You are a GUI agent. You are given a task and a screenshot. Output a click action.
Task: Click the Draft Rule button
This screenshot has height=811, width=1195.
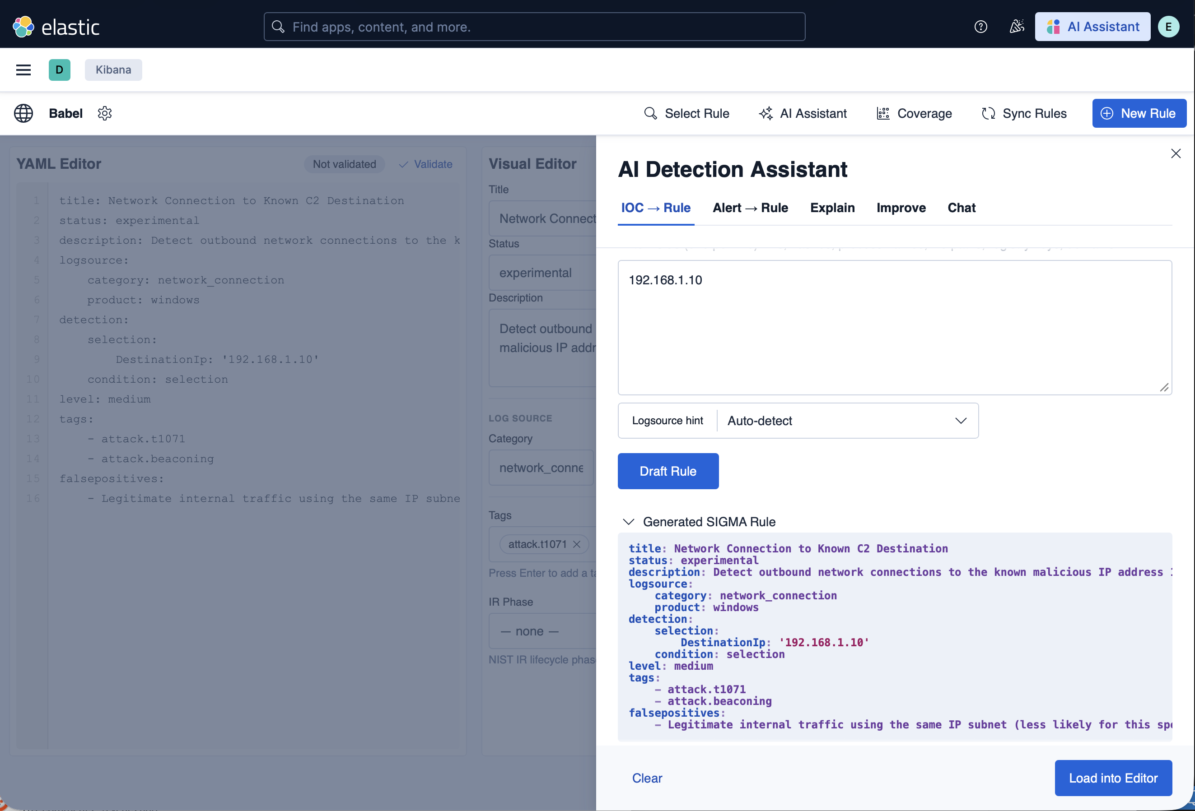point(668,471)
